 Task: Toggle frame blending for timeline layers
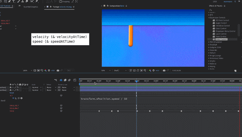[65, 80]
